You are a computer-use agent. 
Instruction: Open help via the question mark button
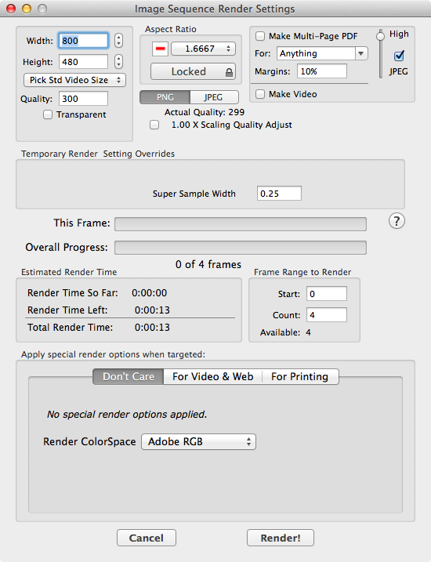click(x=397, y=221)
